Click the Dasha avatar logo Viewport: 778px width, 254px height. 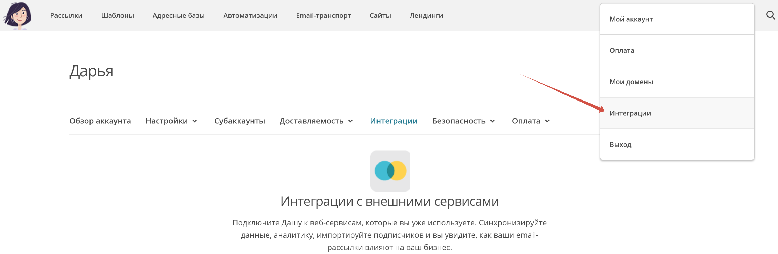(18, 15)
